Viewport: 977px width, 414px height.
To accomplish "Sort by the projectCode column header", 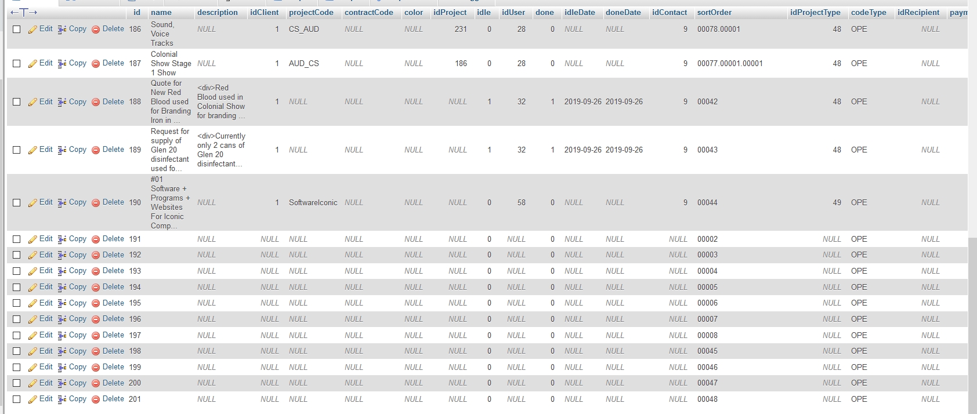I will [x=311, y=12].
